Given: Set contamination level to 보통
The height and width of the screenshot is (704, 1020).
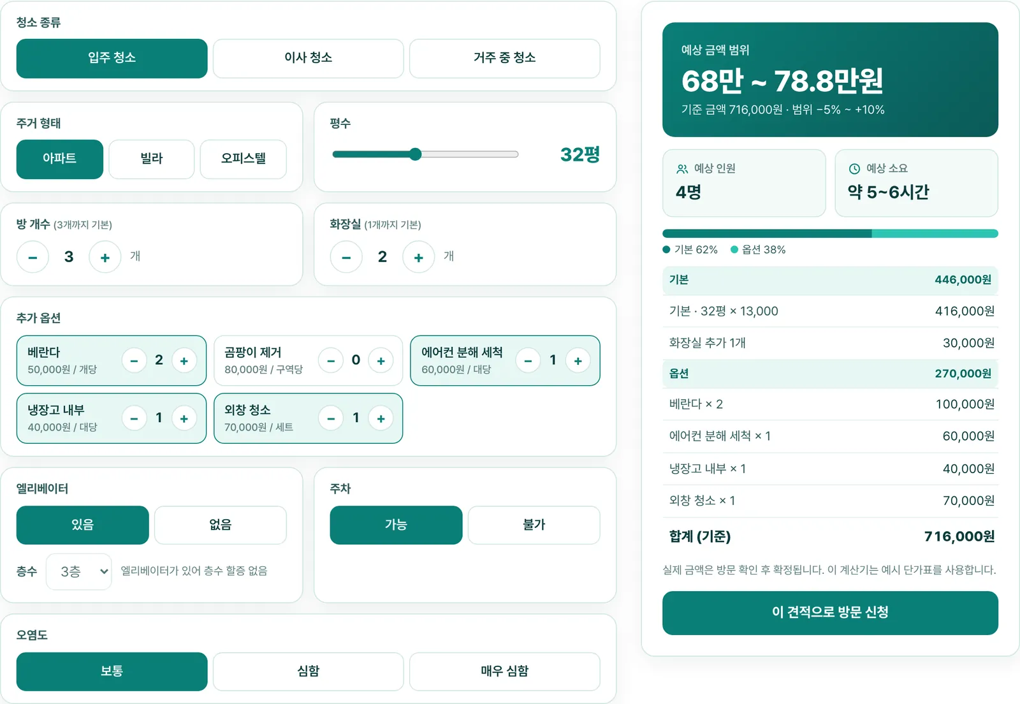Looking at the screenshot, I should (112, 671).
